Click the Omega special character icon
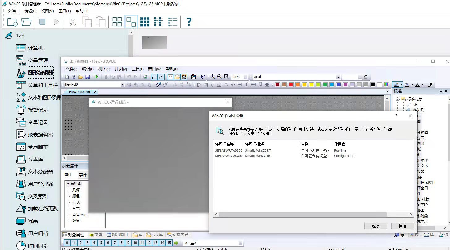 (366, 77)
